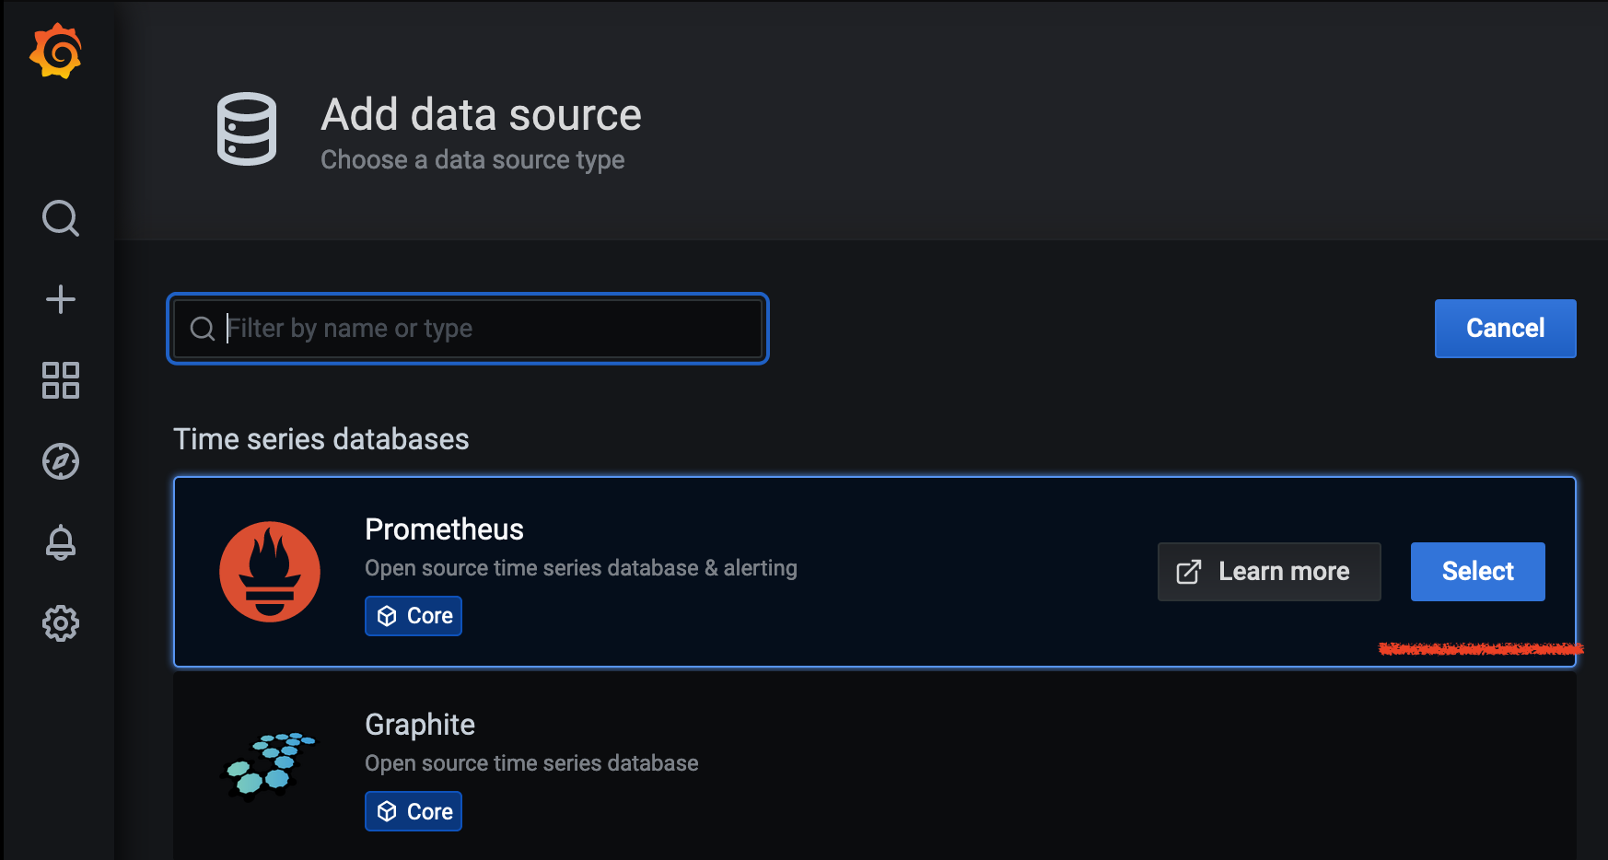Open the Dashboards grid icon
Viewport: 1608px width, 860px height.
click(61, 380)
